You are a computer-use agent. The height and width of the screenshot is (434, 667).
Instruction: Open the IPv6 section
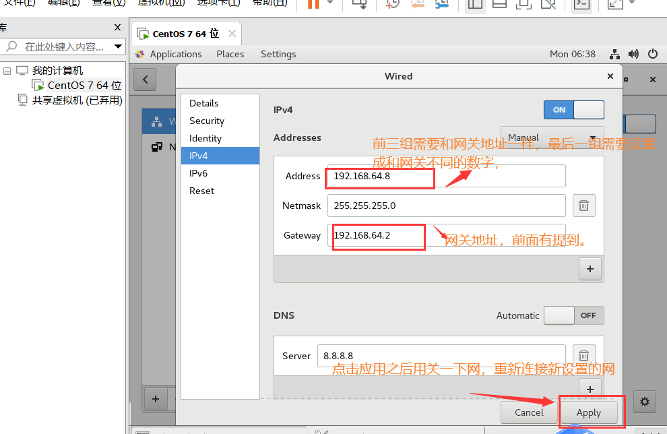220,173
